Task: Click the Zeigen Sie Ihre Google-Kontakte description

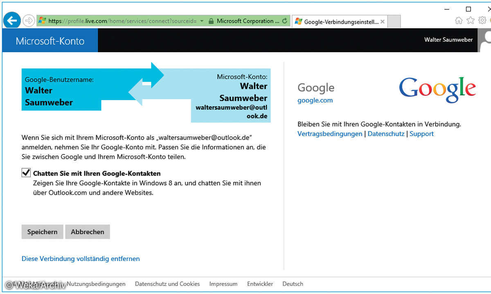Action: (x=147, y=188)
